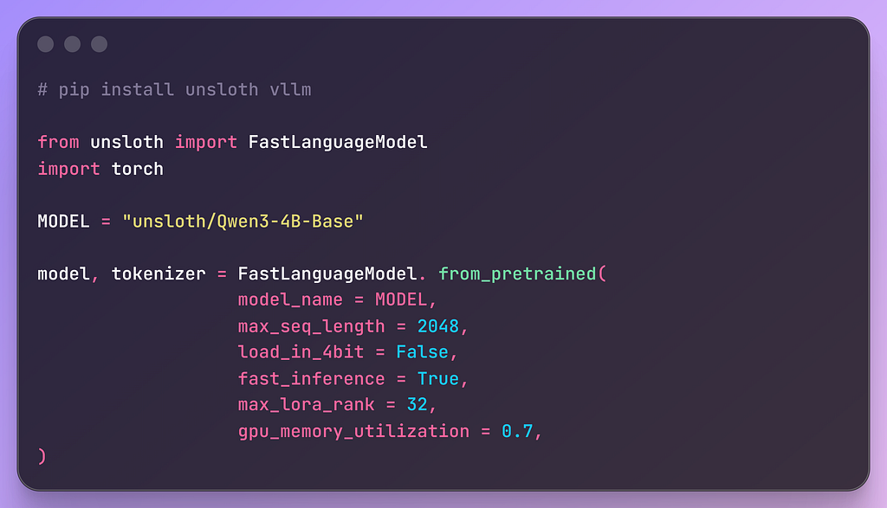Click the word unsloth after from
This screenshot has height=508, width=887.
coord(126,143)
